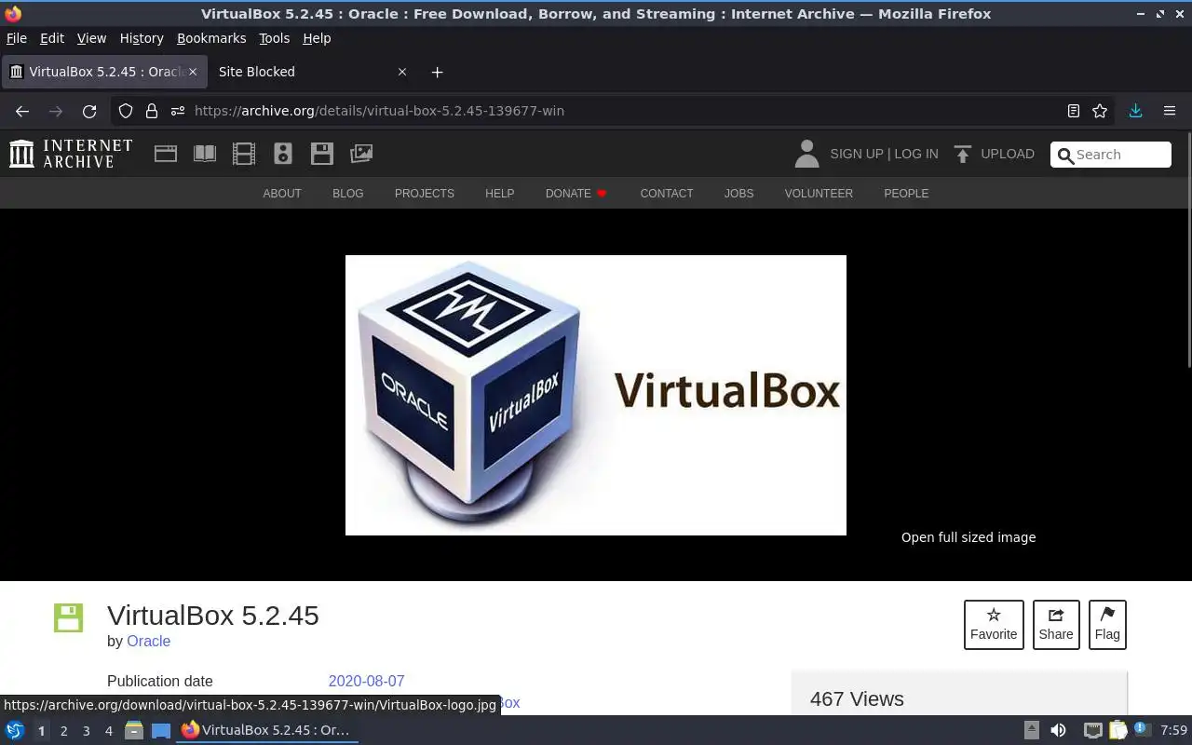This screenshot has height=745, width=1192.
Task: Close the Site Blocked tab
Action: coord(402,72)
